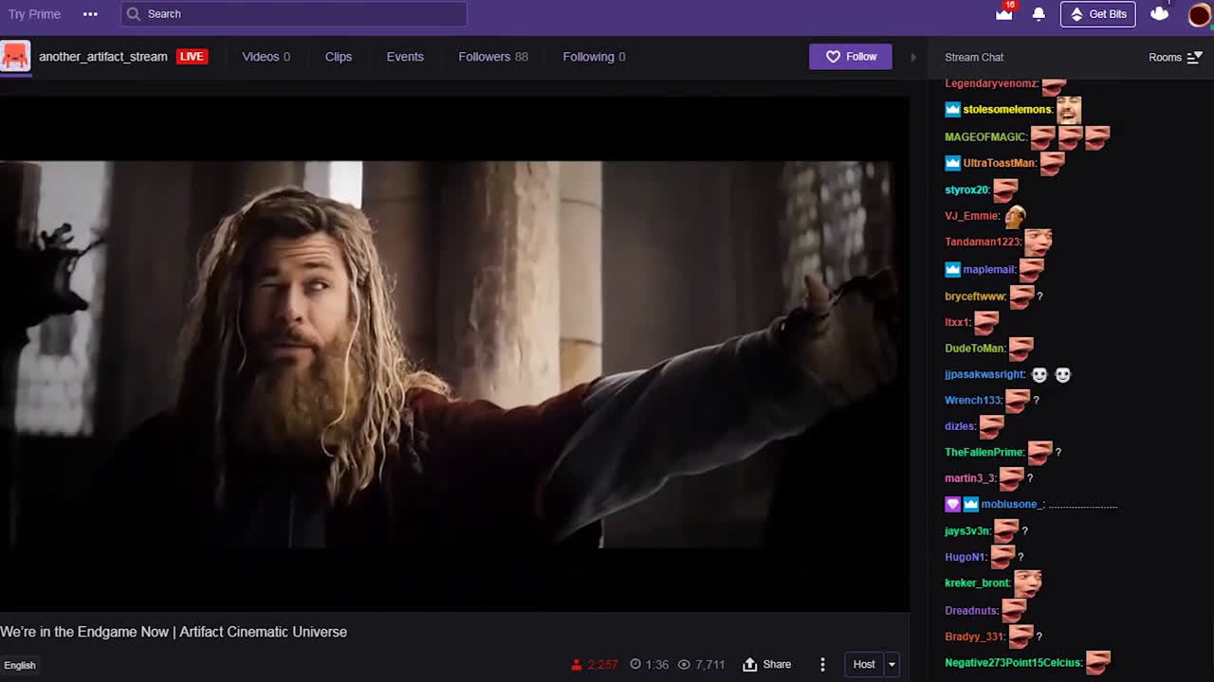This screenshot has width=1214, height=682.
Task: Click the search magnifier icon
Action: [x=134, y=14]
